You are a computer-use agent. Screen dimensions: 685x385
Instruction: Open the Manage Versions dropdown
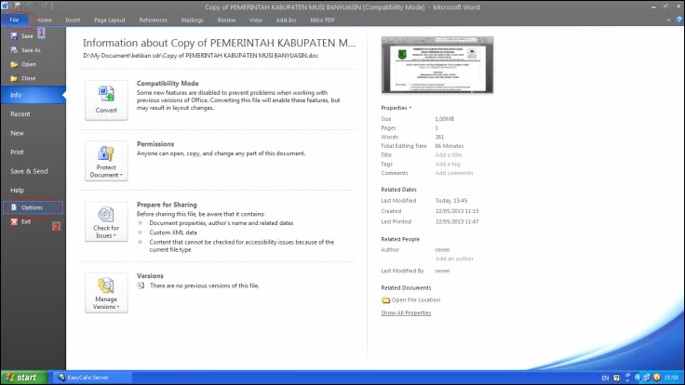tap(106, 293)
